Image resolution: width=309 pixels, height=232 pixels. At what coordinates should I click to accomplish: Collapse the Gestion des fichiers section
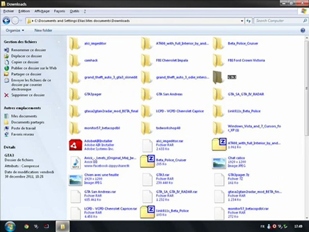pyautogui.click(x=59, y=42)
